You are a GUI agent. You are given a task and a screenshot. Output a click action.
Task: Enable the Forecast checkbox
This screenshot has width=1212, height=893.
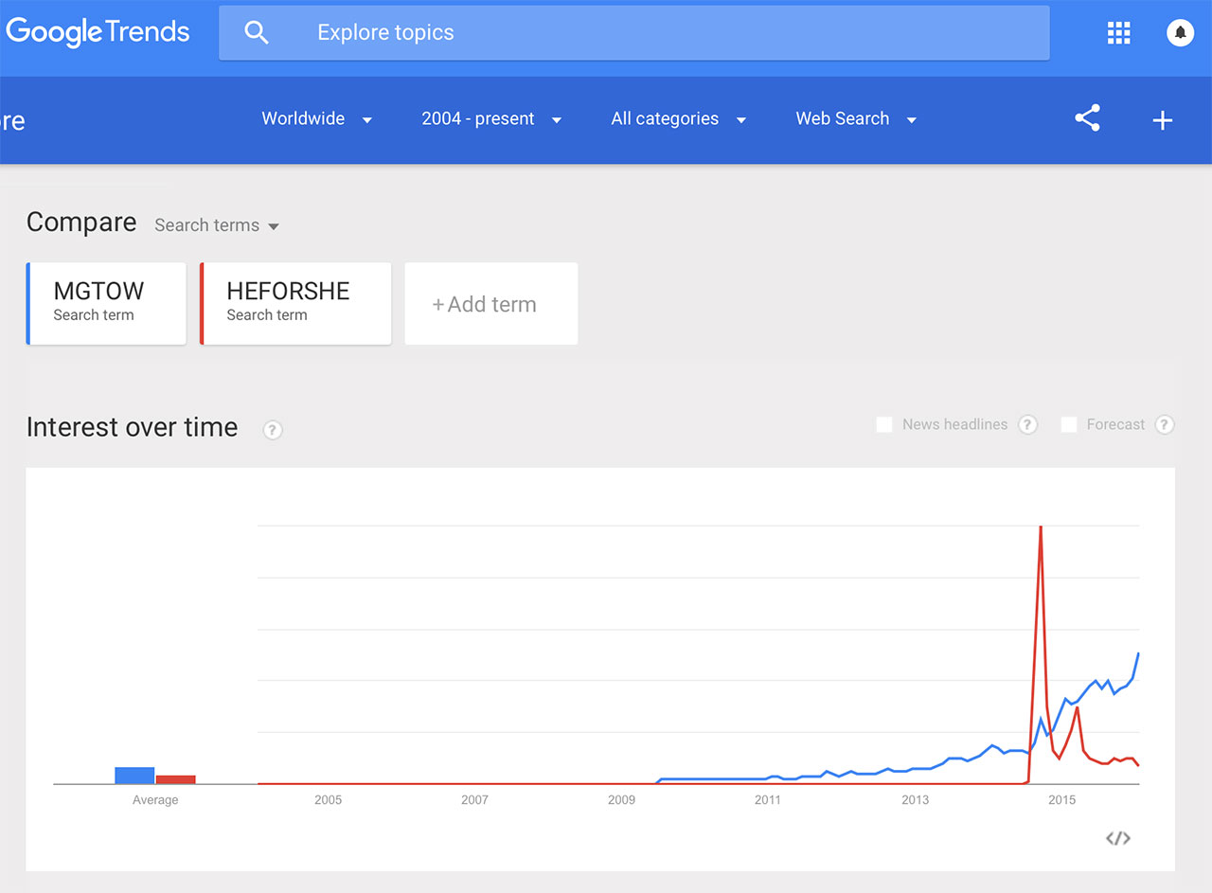(x=1069, y=425)
